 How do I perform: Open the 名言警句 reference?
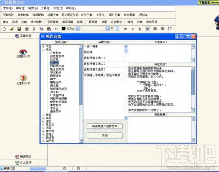[116, 22]
